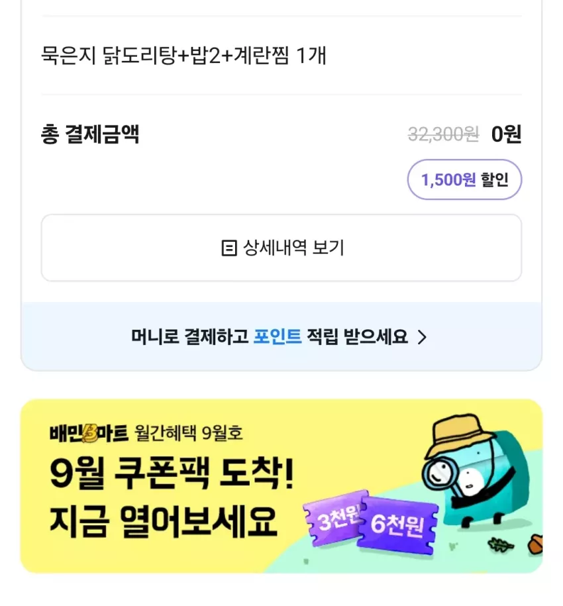Click the magnifying glass held by mascot
The image size is (563, 606).
point(440,474)
